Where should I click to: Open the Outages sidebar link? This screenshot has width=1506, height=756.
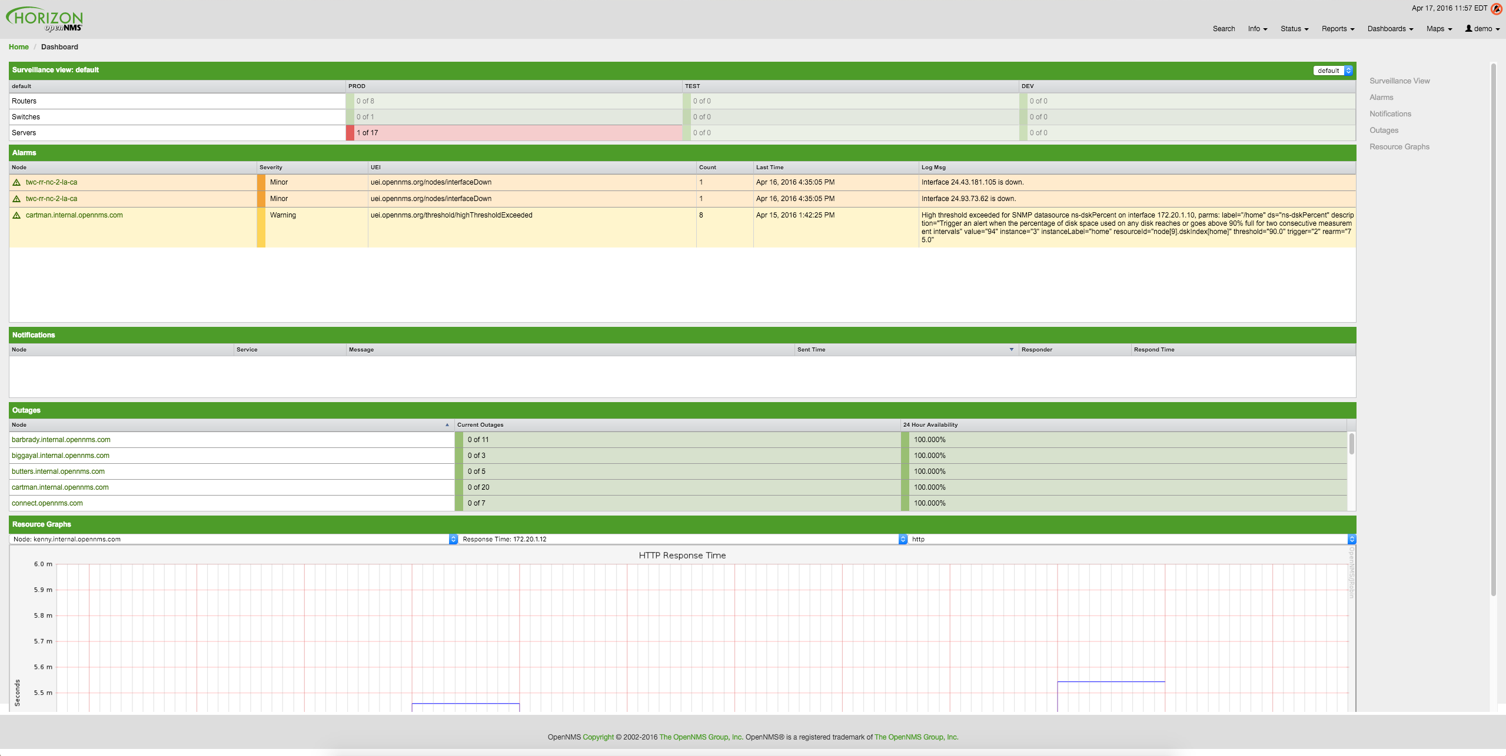[x=1384, y=130]
